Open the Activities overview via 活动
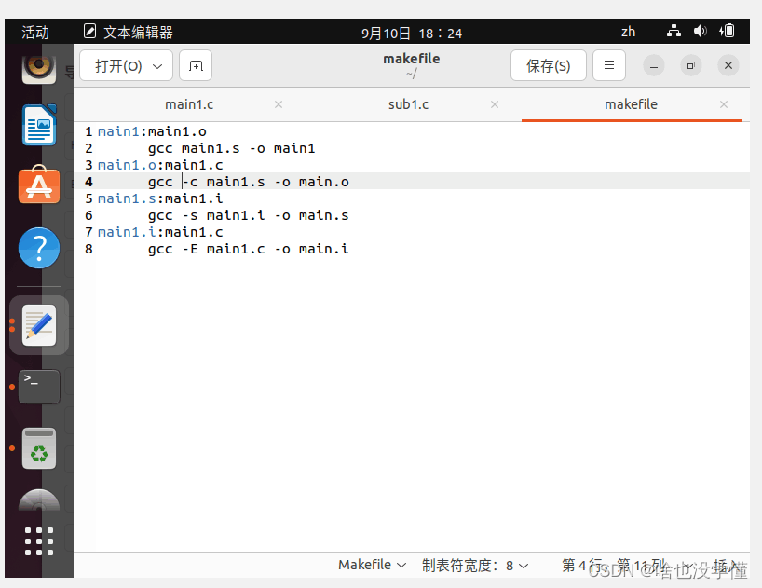762x588 pixels. click(x=34, y=31)
